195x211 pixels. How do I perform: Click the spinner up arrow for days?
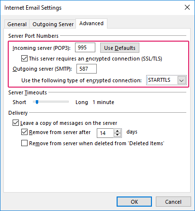(118, 131)
